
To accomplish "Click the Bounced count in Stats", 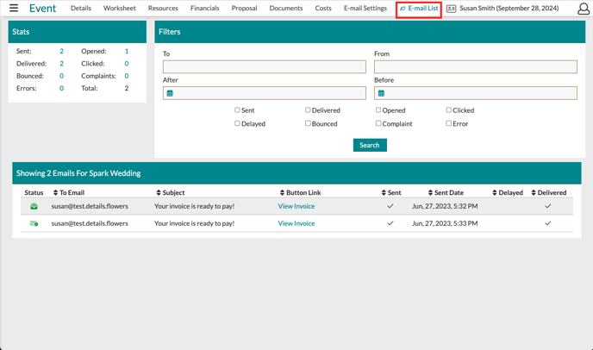I will pos(62,76).
